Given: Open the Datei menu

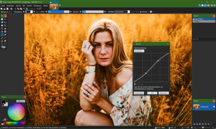Looking at the screenshot, I should 3,6.
